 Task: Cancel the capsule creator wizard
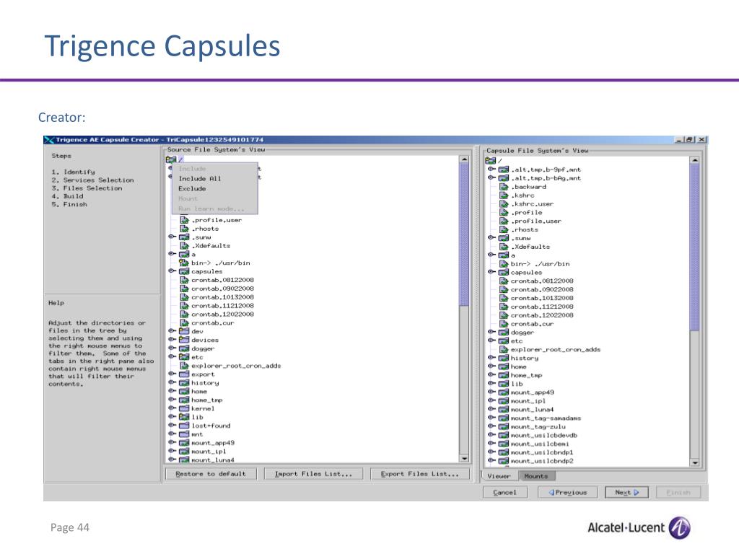504,492
